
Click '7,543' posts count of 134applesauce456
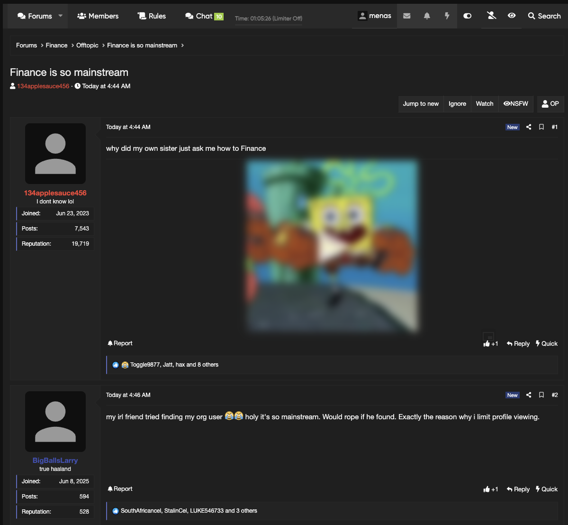pyautogui.click(x=82, y=229)
